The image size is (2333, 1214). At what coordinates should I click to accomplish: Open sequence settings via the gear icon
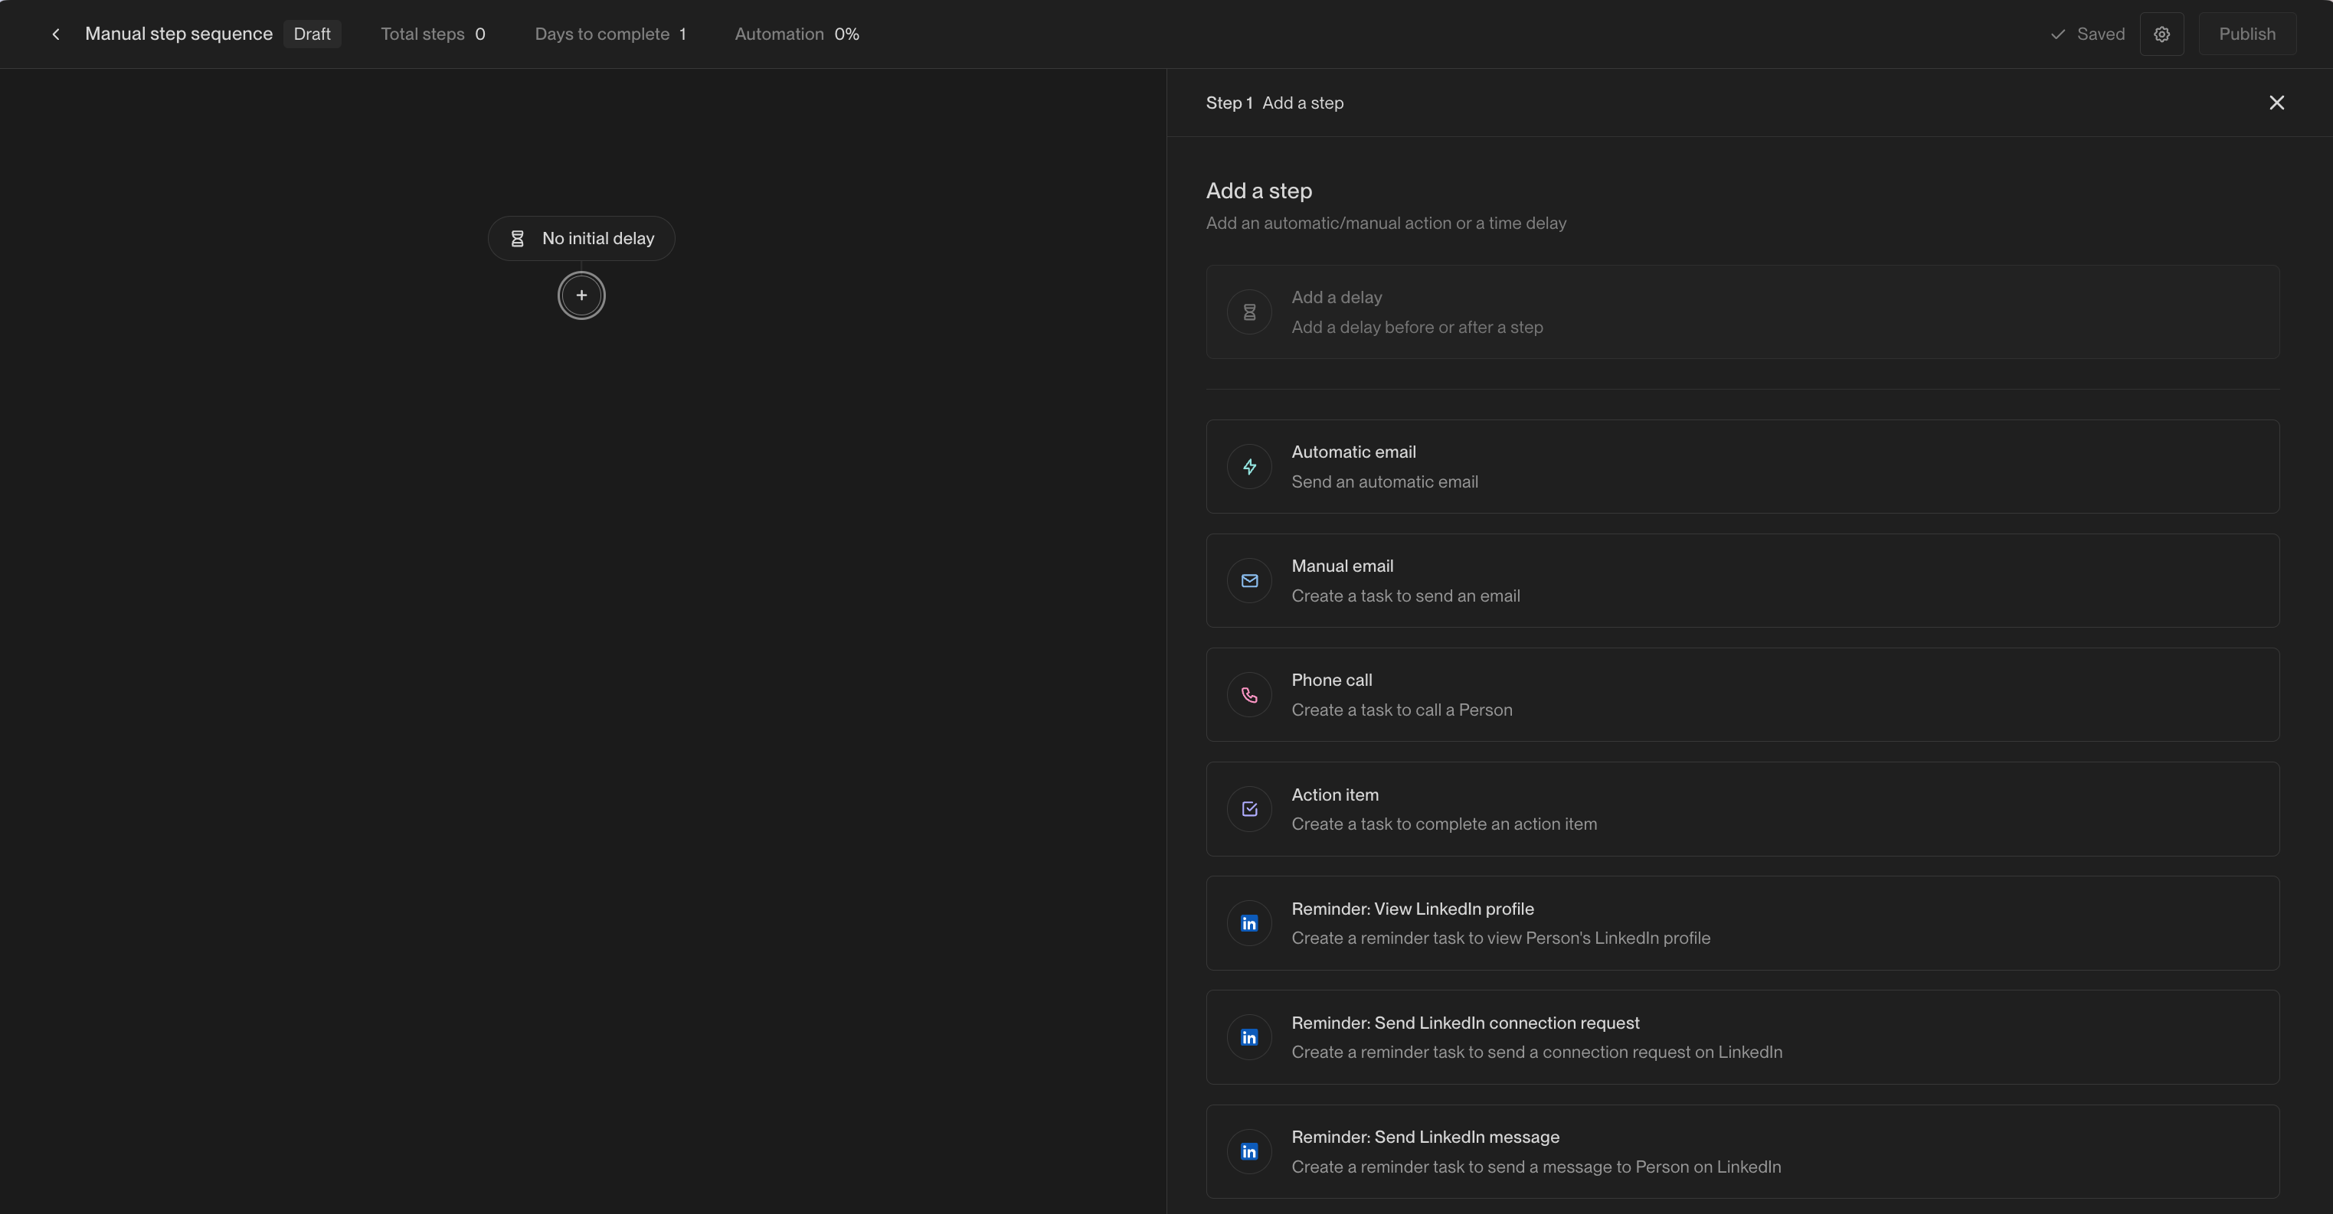(2161, 34)
